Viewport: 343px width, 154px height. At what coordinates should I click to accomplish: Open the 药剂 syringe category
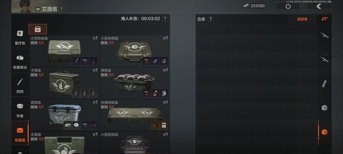coord(20,86)
